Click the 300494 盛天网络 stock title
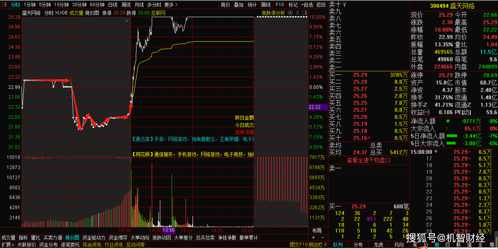 click(x=452, y=6)
